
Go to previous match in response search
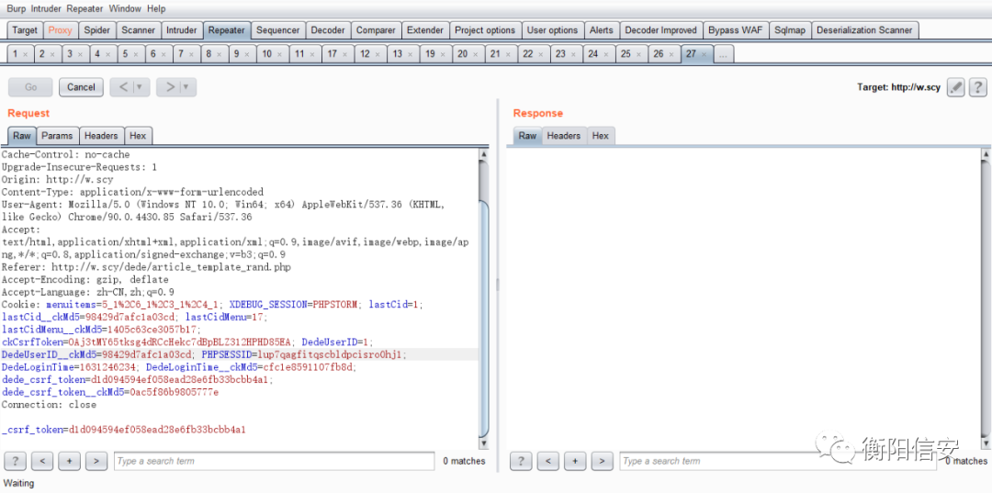(547, 461)
